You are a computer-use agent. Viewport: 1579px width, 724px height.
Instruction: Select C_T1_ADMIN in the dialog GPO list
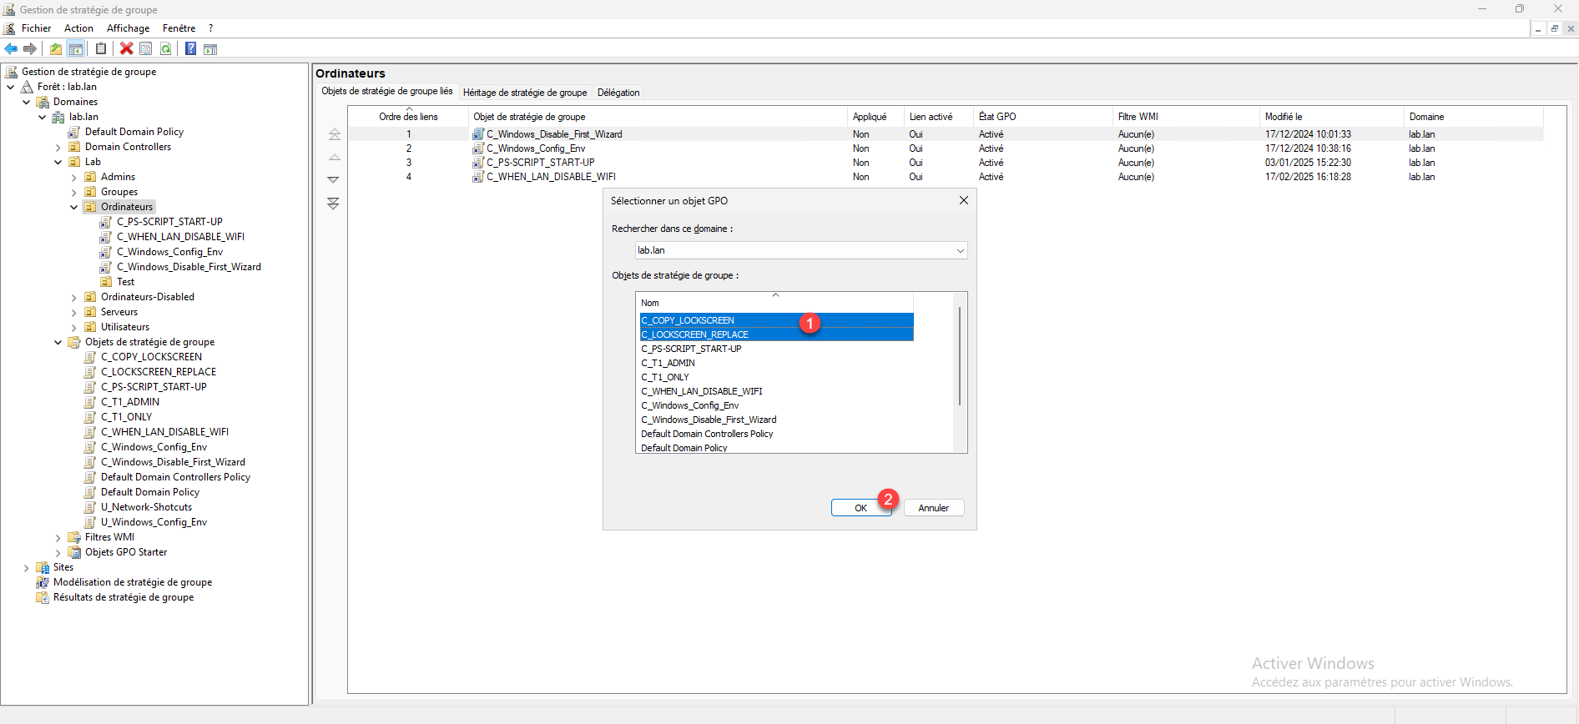[x=668, y=363]
